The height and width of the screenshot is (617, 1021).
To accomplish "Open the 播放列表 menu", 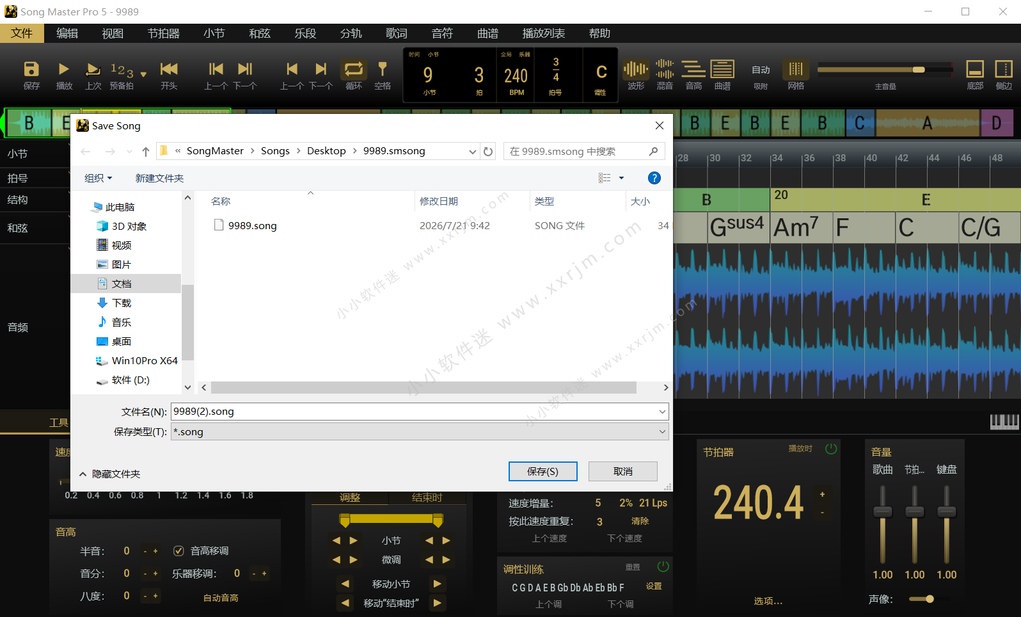I will (544, 33).
